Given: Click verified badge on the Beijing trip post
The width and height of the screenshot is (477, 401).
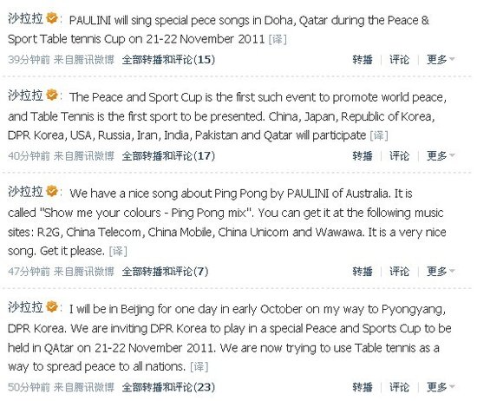Looking at the screenshot, I should pos(52,306).
